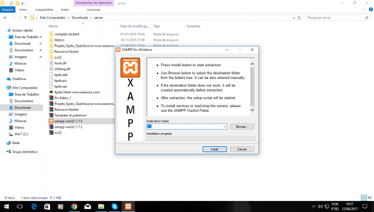Open the volume control in the tray

[320, 206]
